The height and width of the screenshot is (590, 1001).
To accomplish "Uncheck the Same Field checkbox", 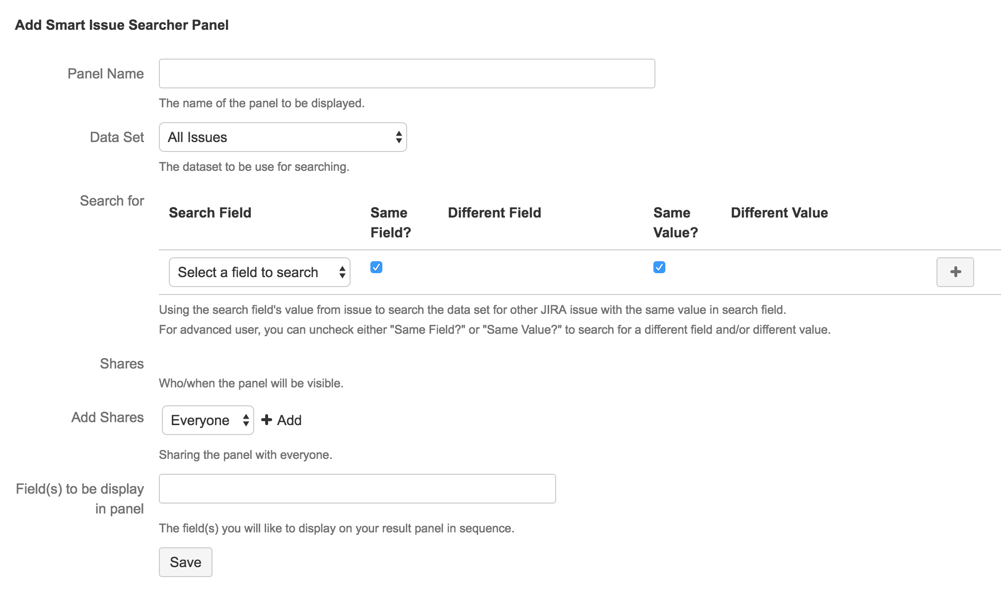I will click(x=376, y=267).
